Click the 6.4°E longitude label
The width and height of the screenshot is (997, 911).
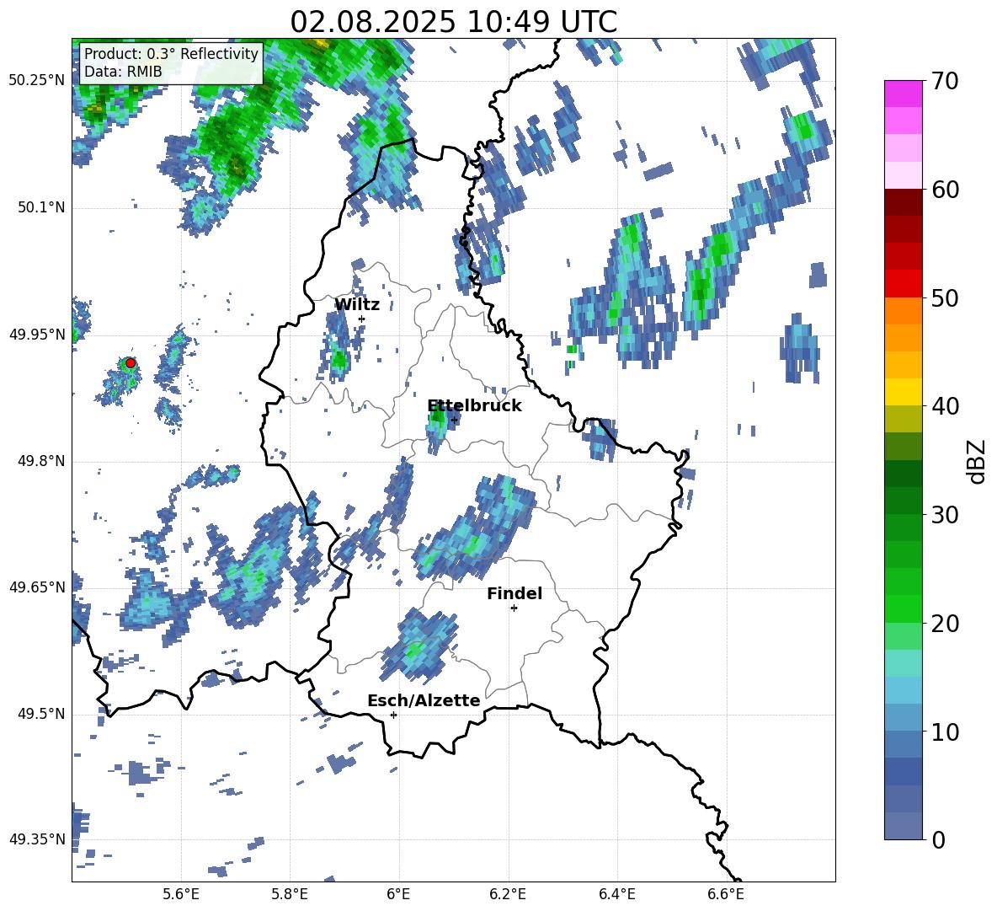point(616,894)
